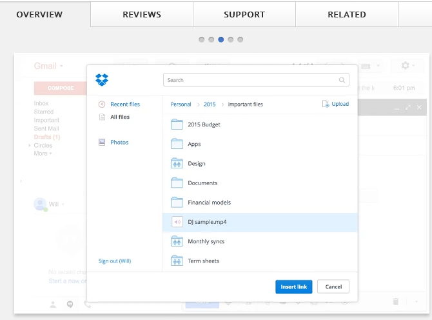The image size is (432, 320).
Task: Click the All files document icon
Action: click(x=102, y=117)
